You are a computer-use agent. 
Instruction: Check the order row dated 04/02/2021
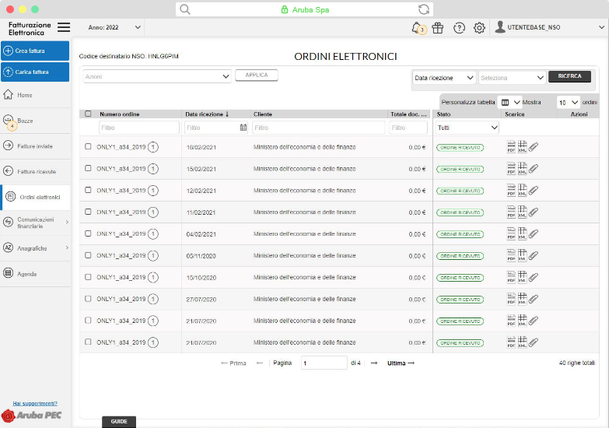[x=88, y=233]
